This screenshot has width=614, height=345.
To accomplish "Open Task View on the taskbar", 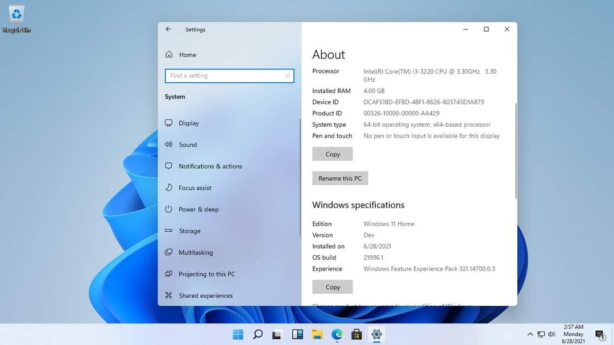I will pyautogui.click(x=277, y=334).
